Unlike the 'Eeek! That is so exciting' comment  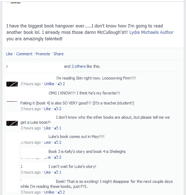pos(49,192)
